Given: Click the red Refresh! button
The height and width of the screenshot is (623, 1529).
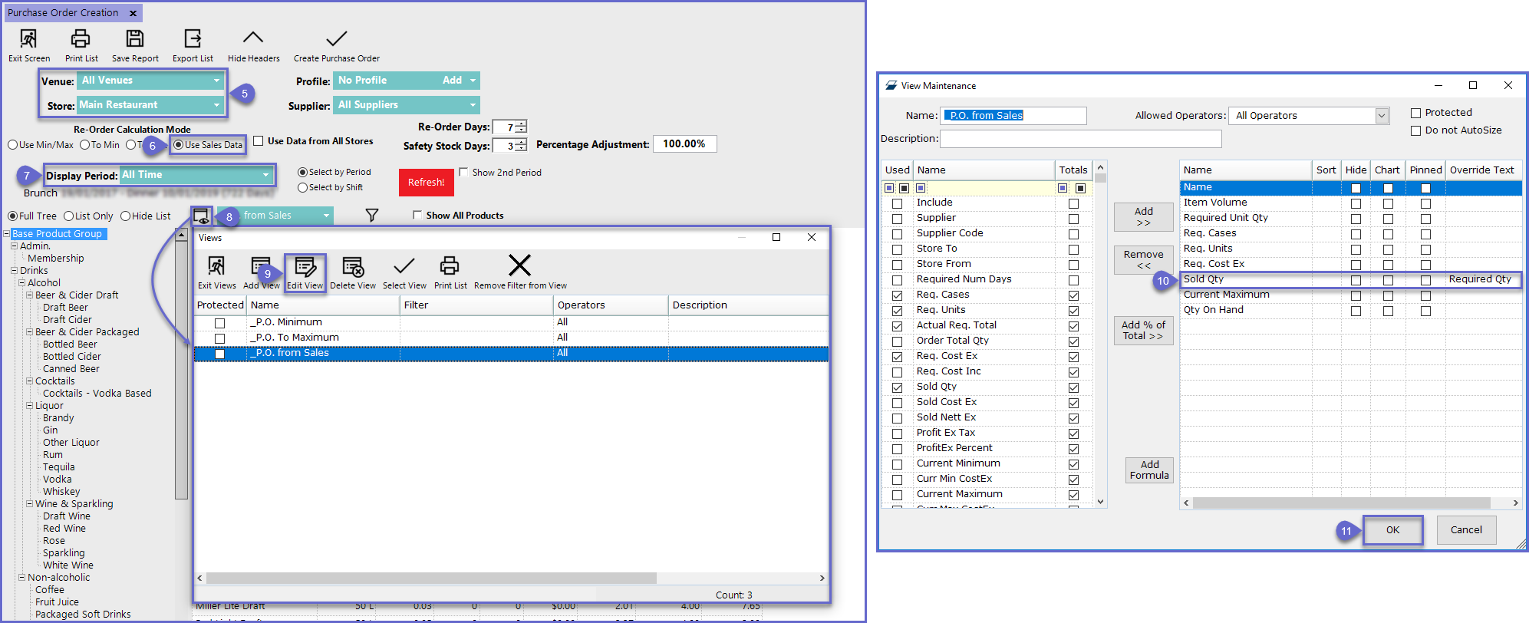Looking at the screenshot, I should tap(426, 183).
